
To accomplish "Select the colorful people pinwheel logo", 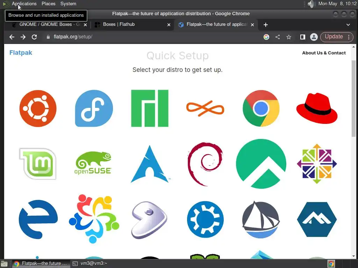I will [94, 219].
